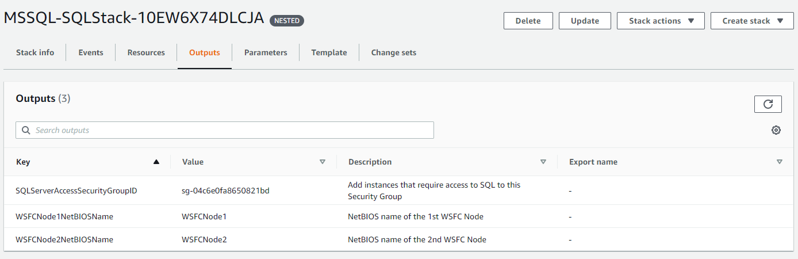Click the Update button
Image resolution: width=798 pixels, height=259 pixels.
[x=585, y=21]
